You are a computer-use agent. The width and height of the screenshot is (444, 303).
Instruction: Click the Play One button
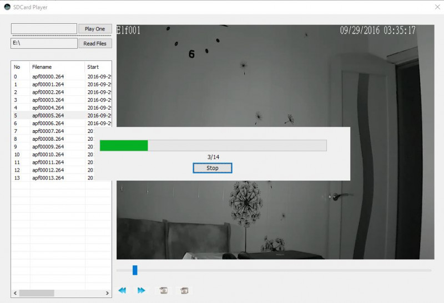tap(95, 29)
